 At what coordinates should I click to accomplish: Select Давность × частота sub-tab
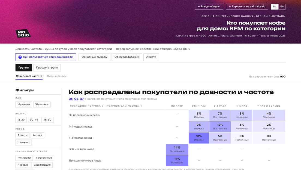29,76
